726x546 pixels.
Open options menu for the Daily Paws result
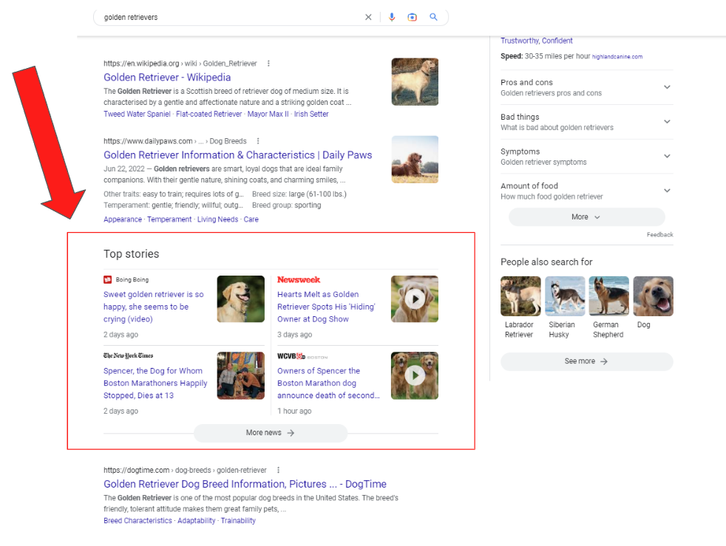[258, 141]
